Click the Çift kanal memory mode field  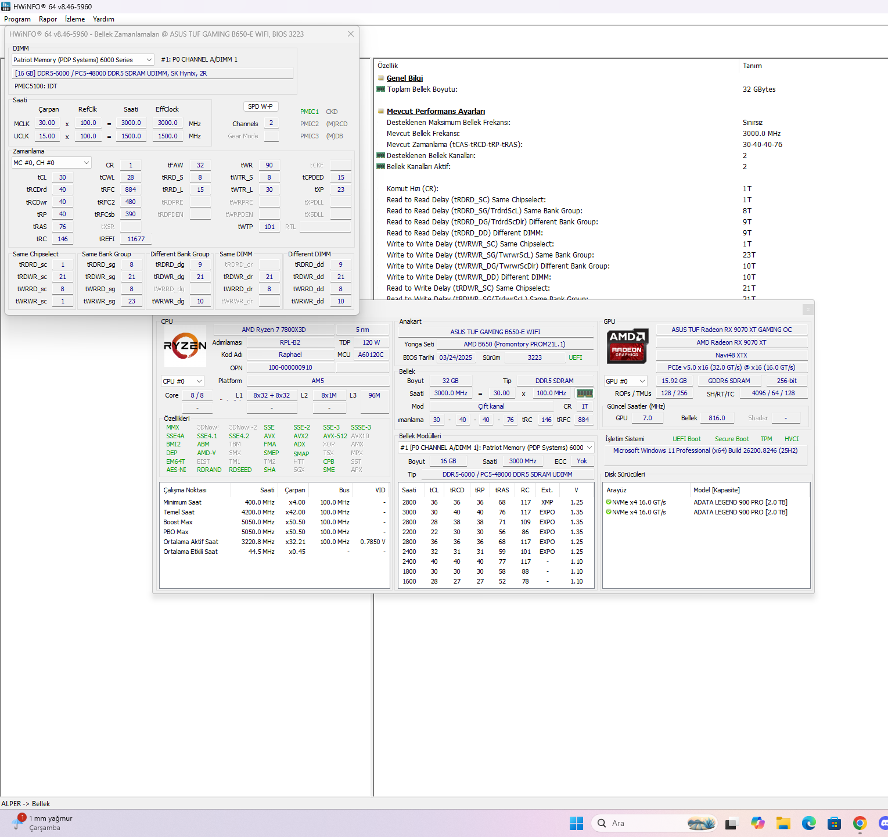click(x=491, y=406)
